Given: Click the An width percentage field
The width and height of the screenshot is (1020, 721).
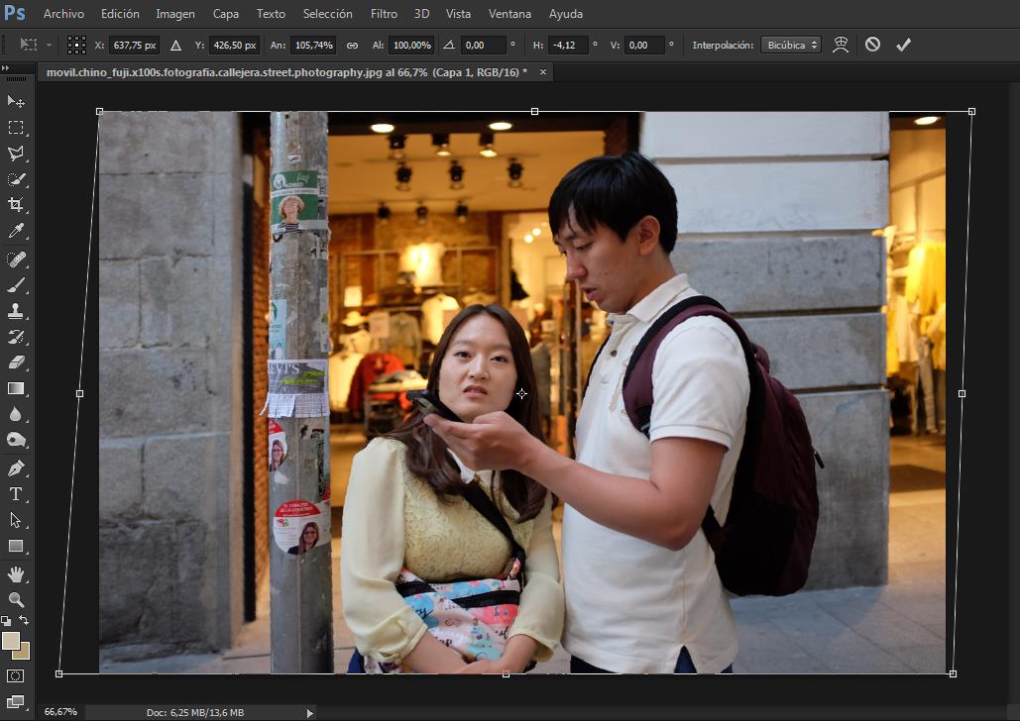Looking at the screenshot, I should 313,45.
